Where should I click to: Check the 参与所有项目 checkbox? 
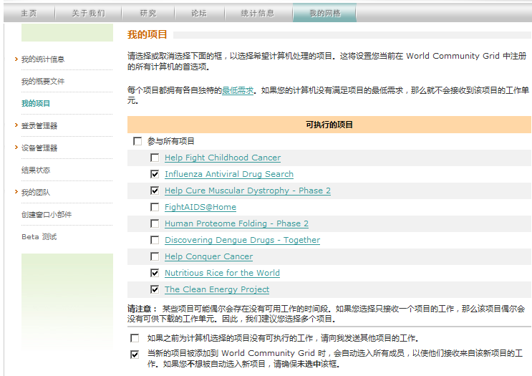pos(137,141)
